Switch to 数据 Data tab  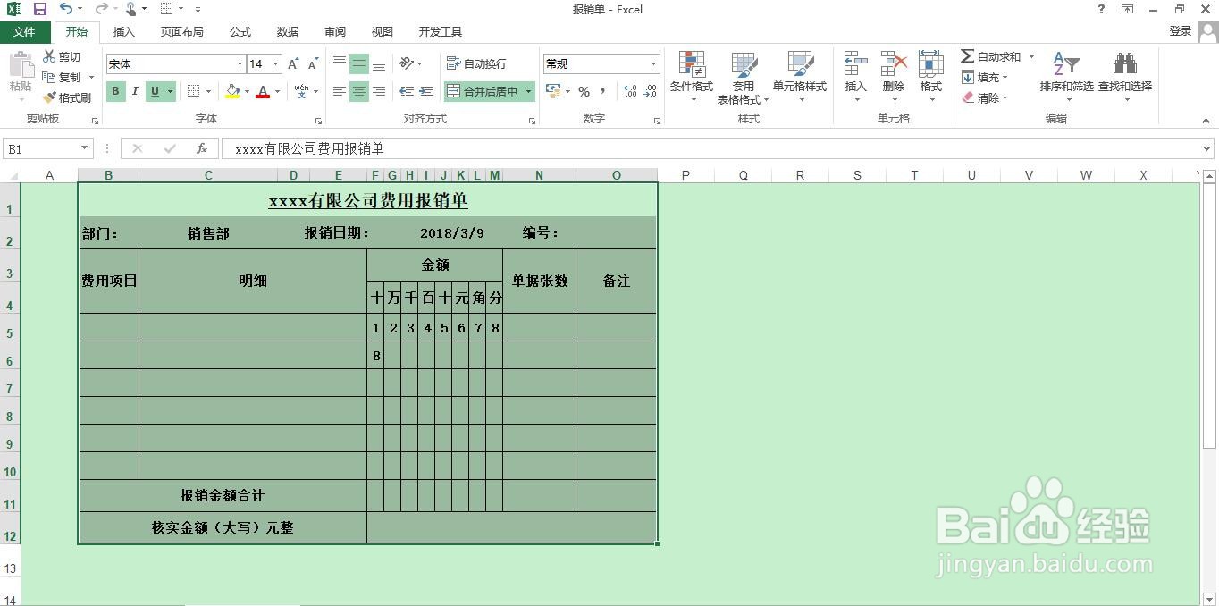click(x=287, y=31)
